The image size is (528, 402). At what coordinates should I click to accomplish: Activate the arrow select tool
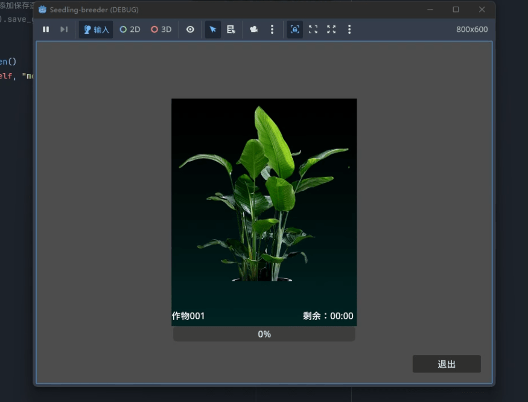coord(212,30)
